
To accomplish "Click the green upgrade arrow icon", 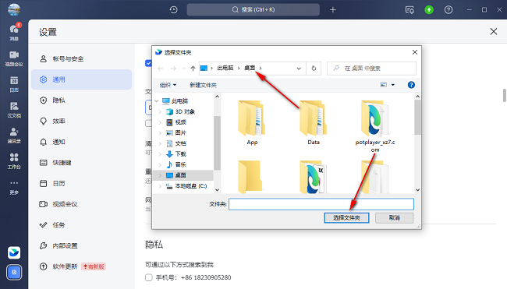I will (x=429, y=9).
